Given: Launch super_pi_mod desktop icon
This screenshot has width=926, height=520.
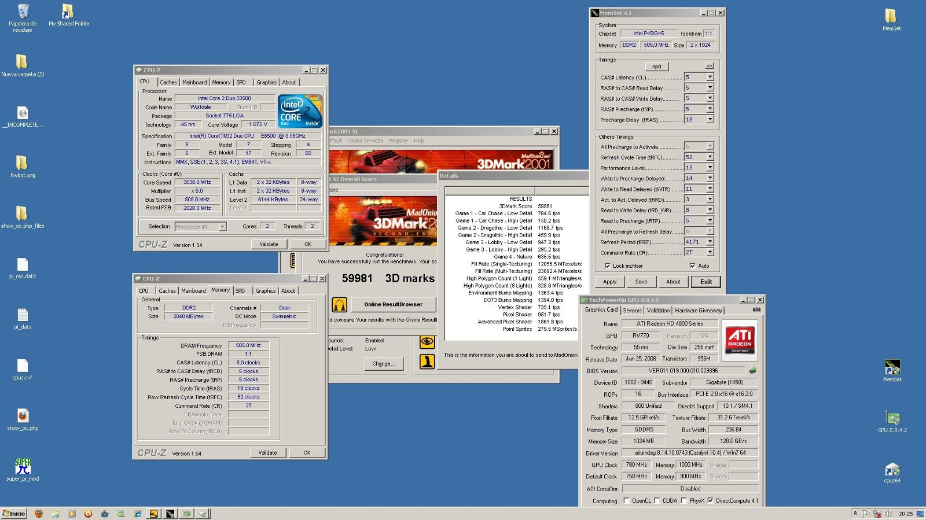Looking at the screenshot, I should point(22,470).
